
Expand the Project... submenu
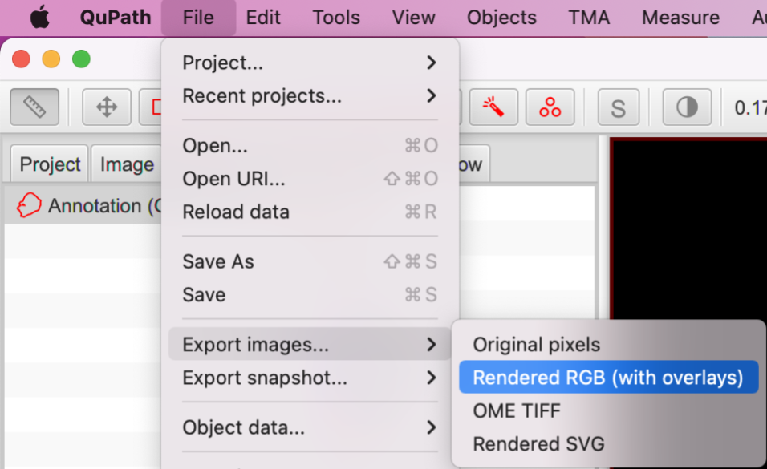click(310, 62)
